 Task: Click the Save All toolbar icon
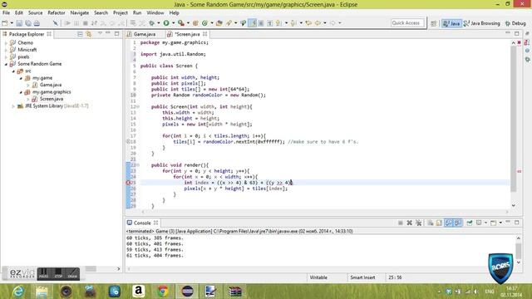(x=27, y=23)
